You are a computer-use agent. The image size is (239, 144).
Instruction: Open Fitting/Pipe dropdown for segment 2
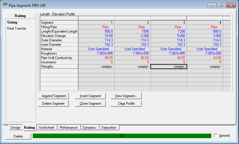click(148, 27)
